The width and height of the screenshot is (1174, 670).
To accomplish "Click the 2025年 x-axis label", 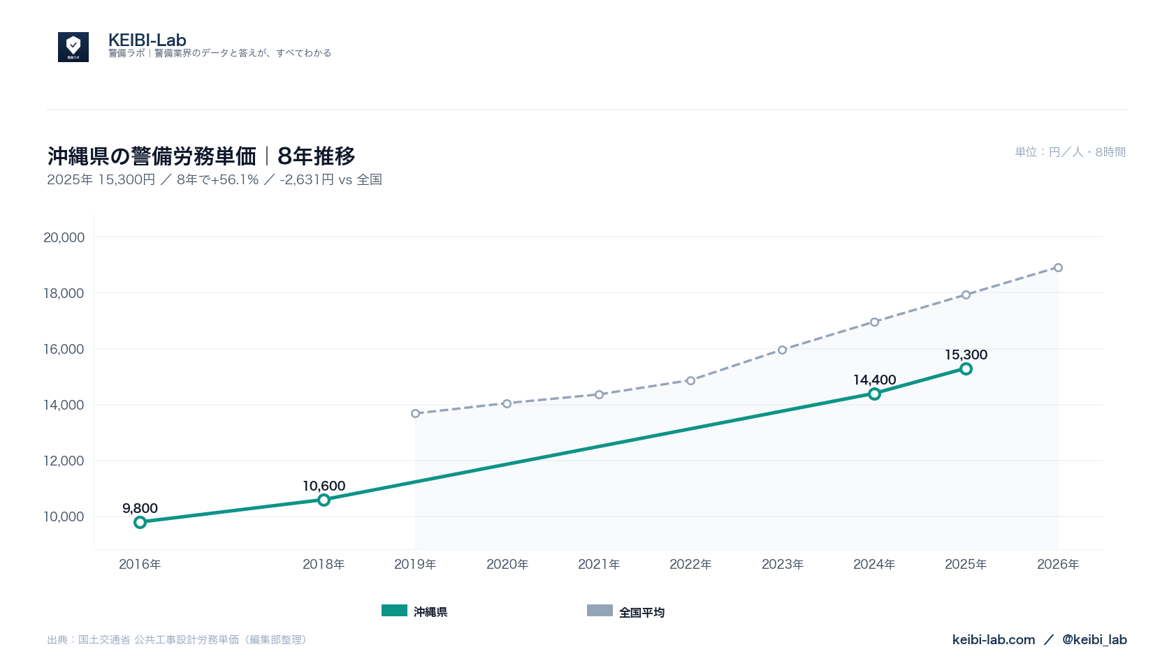I will point(966,564).
